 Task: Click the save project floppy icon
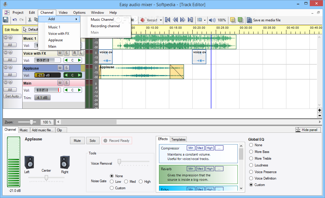5,20
